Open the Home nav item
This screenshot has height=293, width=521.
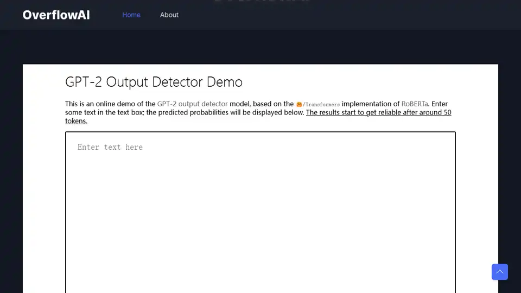point(131,15)
